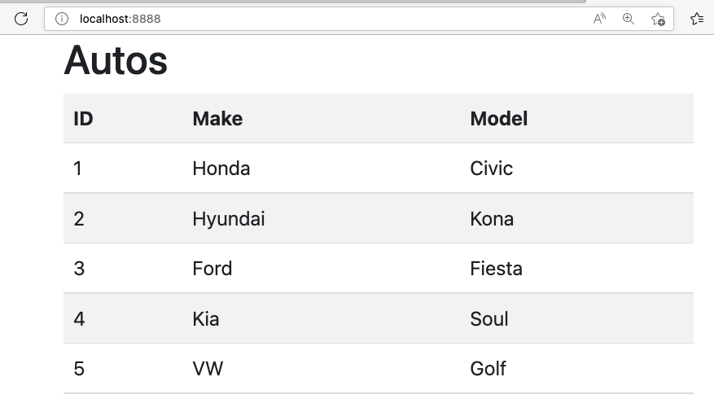
Task: Click the browser refresh button
Action: click(22, 19)
